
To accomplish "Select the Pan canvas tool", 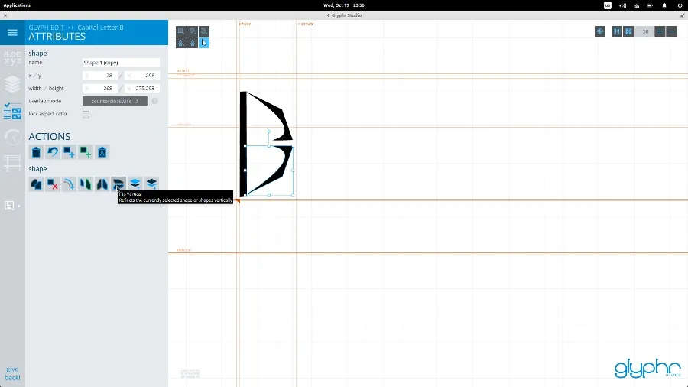I will point(600,31).
